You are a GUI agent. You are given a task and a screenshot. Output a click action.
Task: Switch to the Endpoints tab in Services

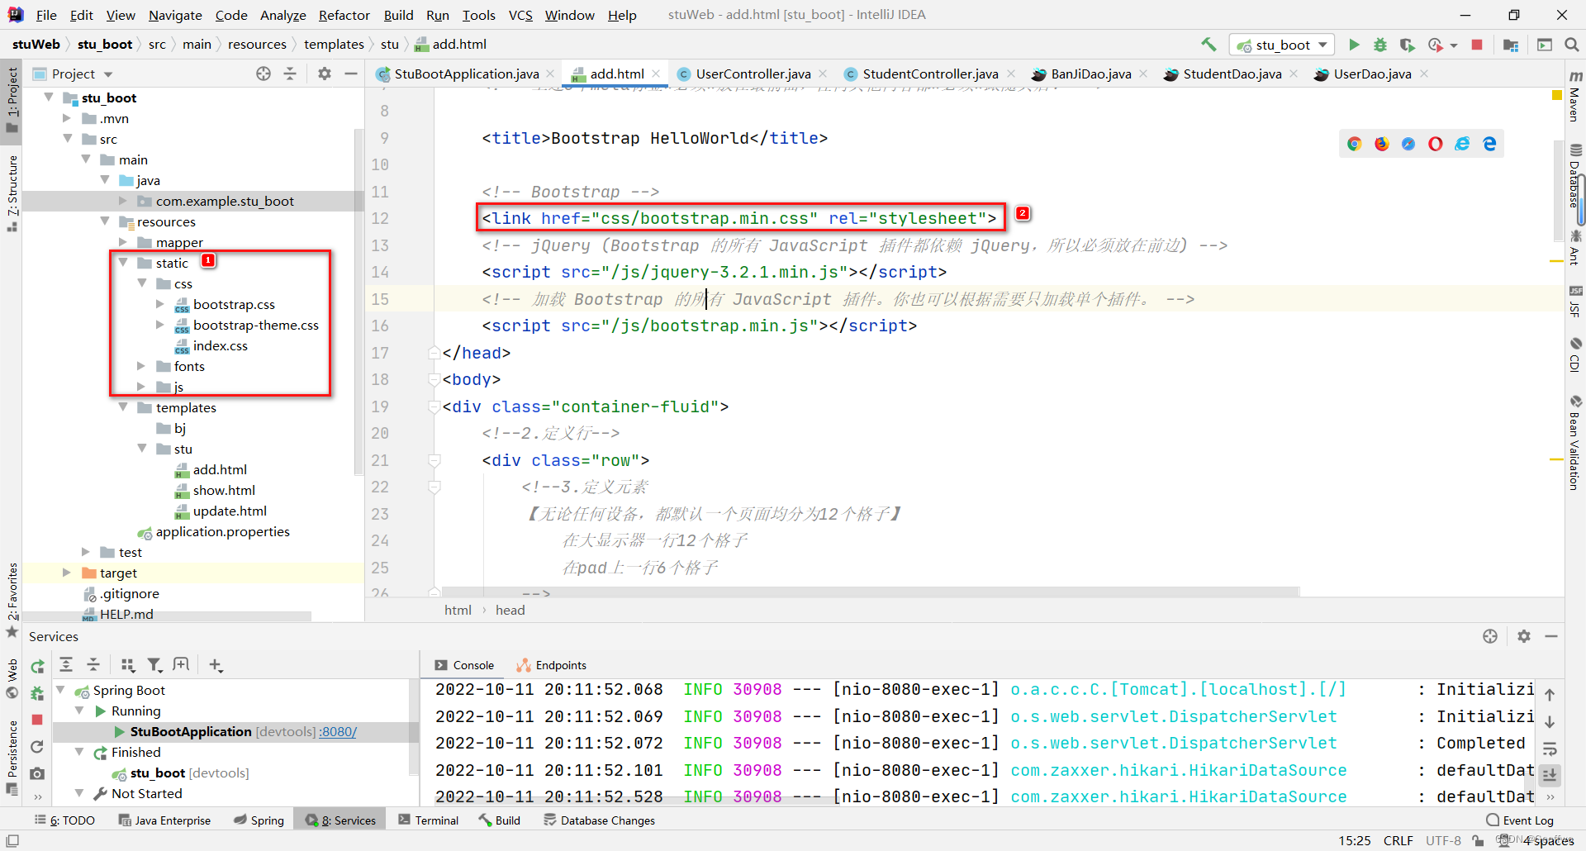(x=552, y=665)
